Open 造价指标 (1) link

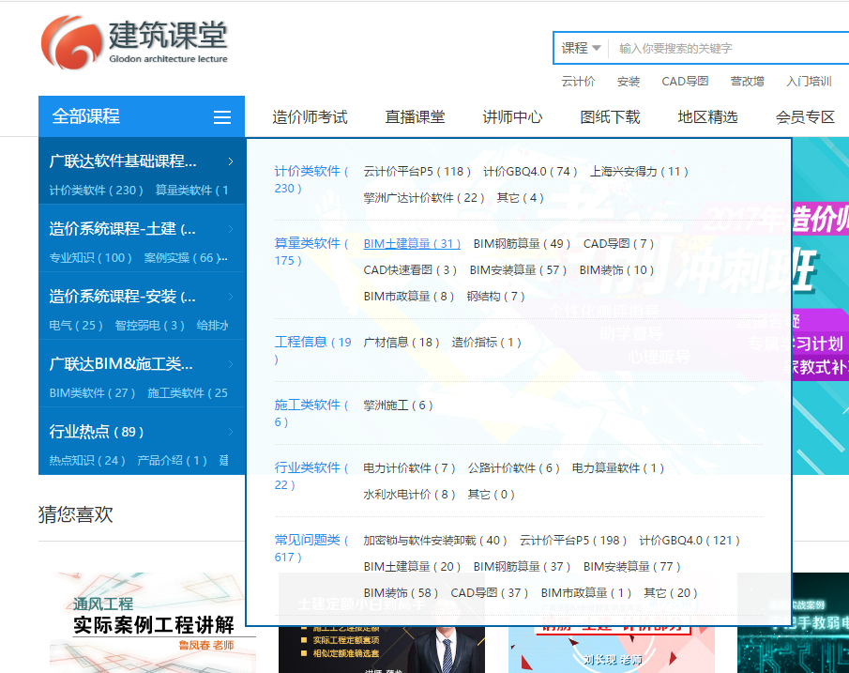coord(487,343)
